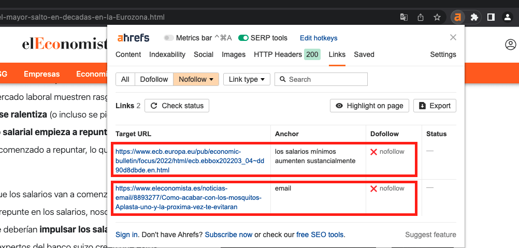Click the translate page icon
Screen dimensions: 519x248
[x=404, y=17]
